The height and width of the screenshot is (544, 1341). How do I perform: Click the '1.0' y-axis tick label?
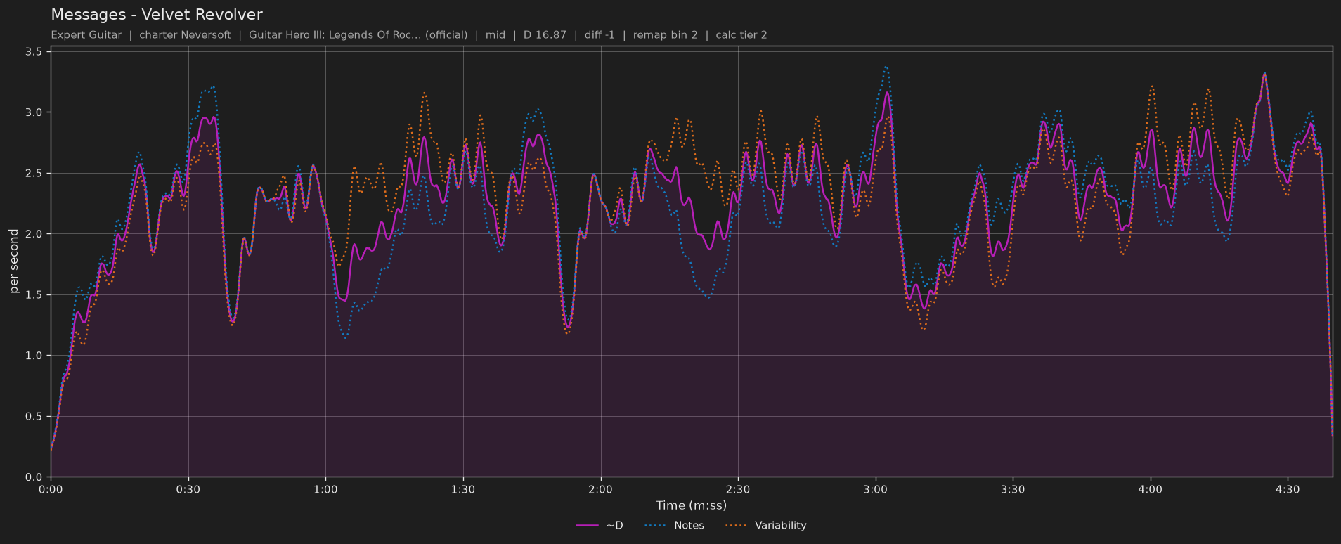point(34,356)
